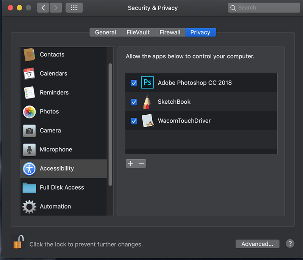Select the Privacy tab
Screen dimensions: 303x260
click(201, 32)
